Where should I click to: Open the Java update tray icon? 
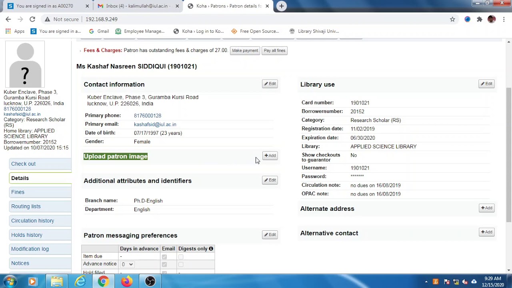(436, 282)
